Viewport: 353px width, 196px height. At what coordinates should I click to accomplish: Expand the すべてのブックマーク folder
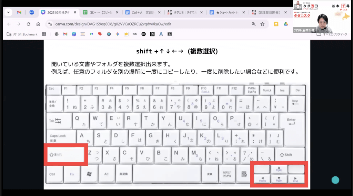[x=332, y=34]
